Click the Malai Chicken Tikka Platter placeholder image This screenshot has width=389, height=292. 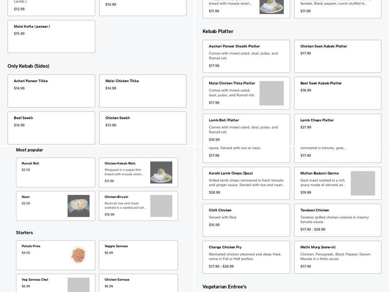click(x=271, y=93)
